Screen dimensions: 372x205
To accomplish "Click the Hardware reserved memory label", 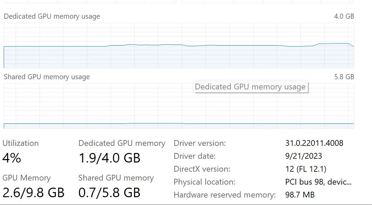I will (x=224, y=195).
